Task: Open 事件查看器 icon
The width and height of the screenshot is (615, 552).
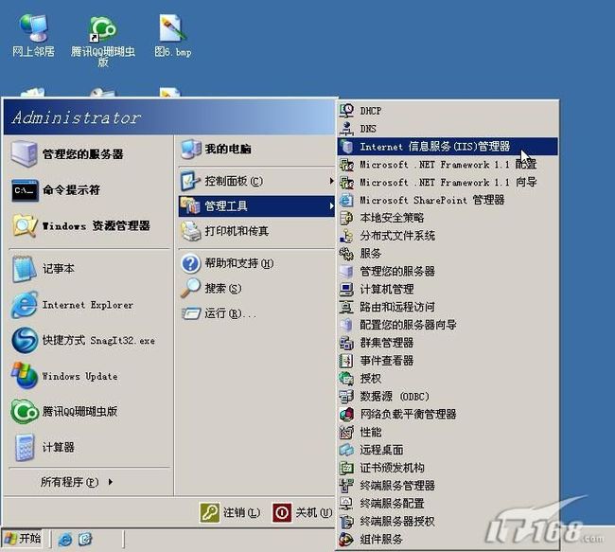Action: 346,361
